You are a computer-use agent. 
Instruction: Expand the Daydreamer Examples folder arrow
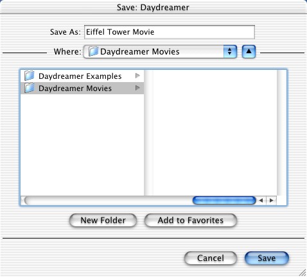coord(137,76)
